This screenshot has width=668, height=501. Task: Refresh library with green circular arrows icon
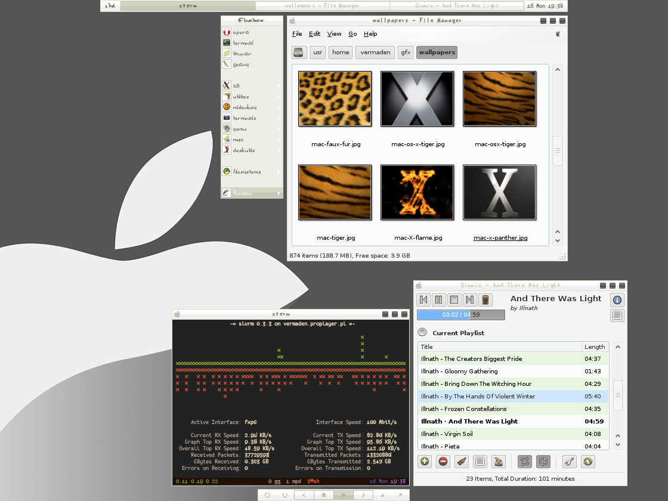point(588,462)
